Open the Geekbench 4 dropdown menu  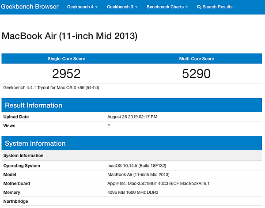(82, 7)
